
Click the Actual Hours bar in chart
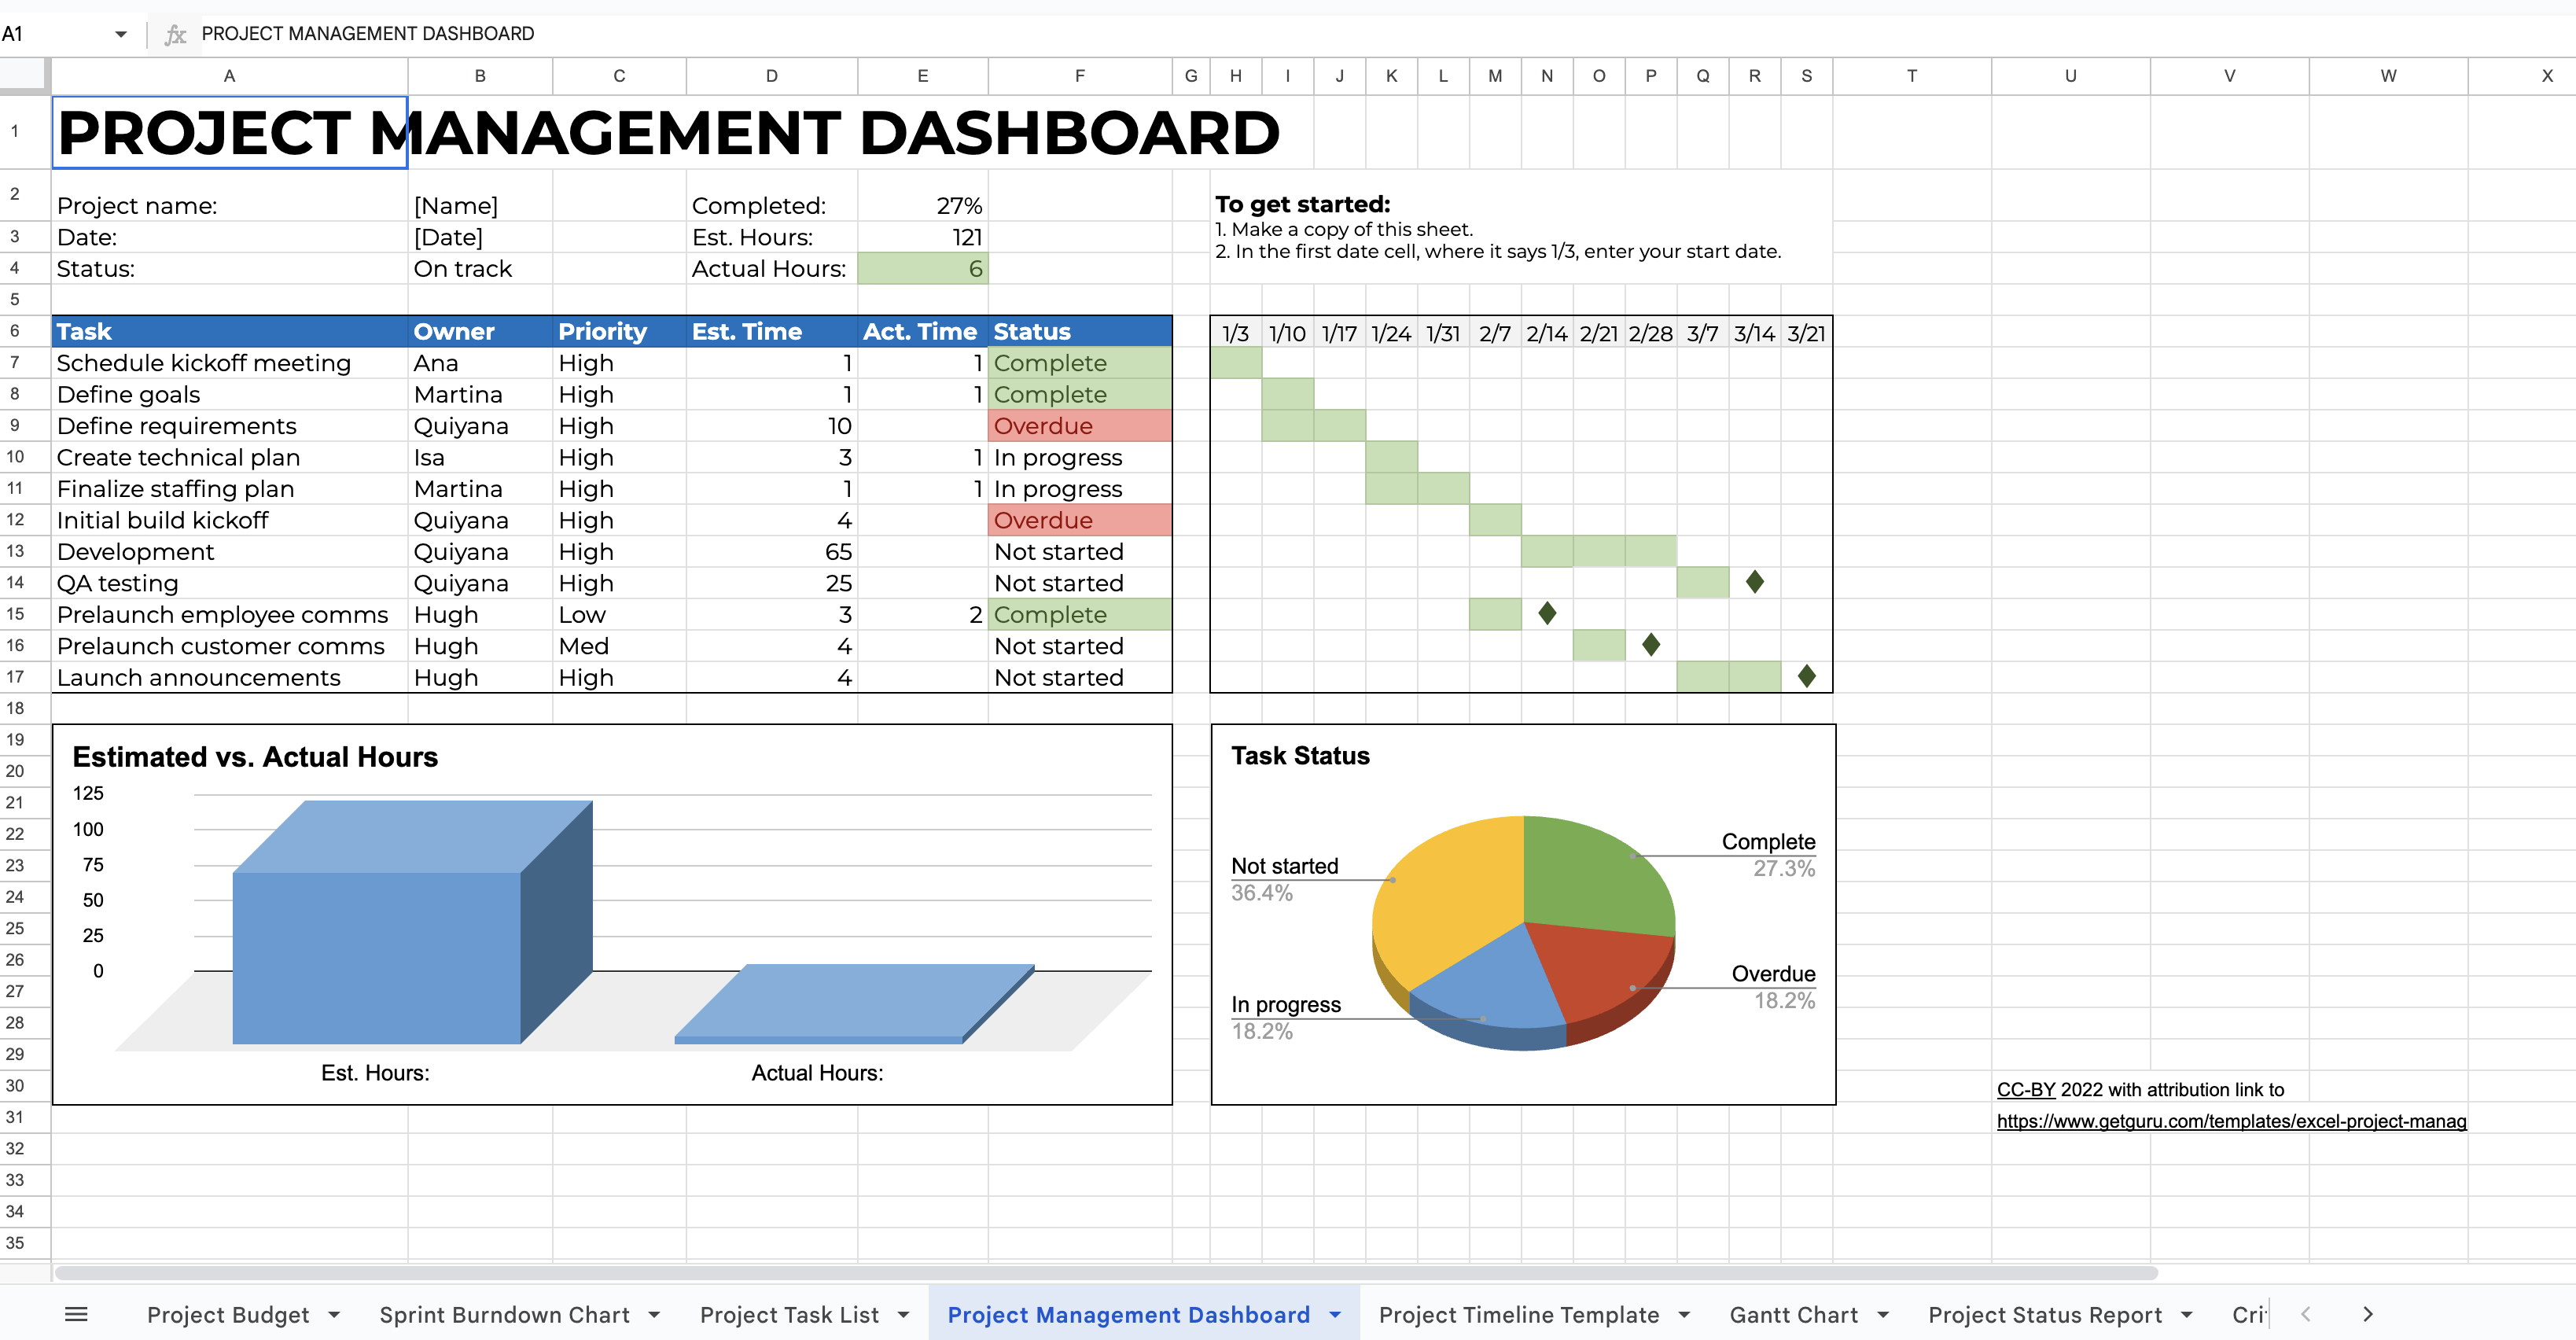pyautogui.click(x=855, y=1003)
